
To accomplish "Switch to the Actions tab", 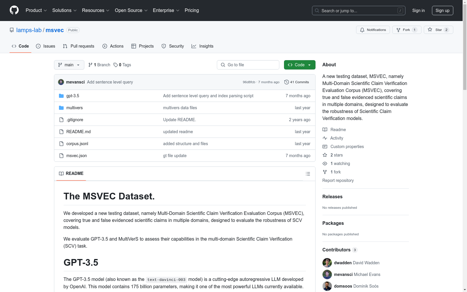I will point(113,46).
